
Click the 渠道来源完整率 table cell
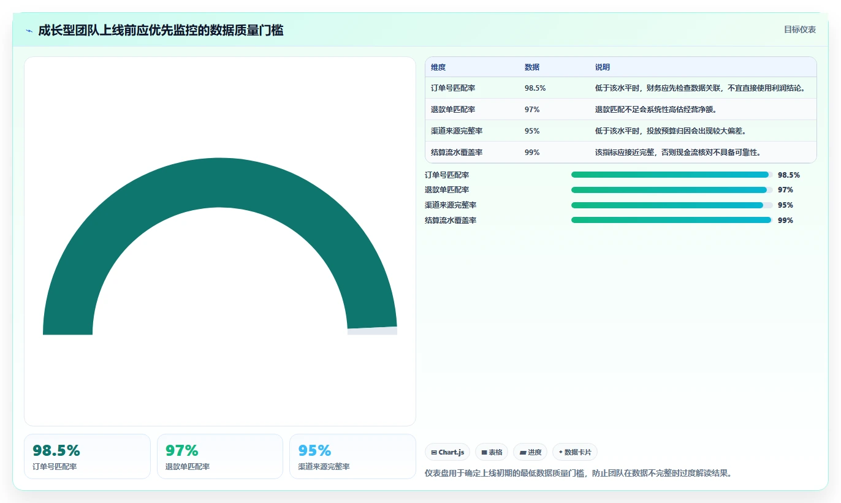[x=457, y=131]
